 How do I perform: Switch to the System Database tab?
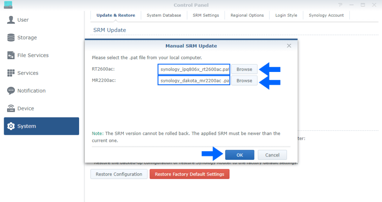pos(164,15)
